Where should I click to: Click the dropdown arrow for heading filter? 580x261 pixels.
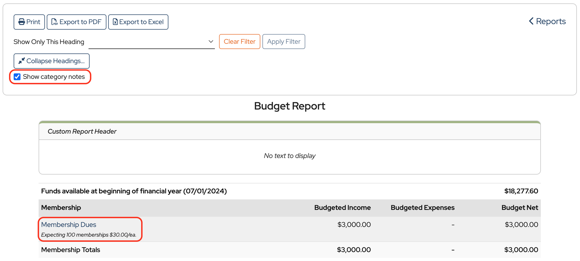(x=211, y=42)
